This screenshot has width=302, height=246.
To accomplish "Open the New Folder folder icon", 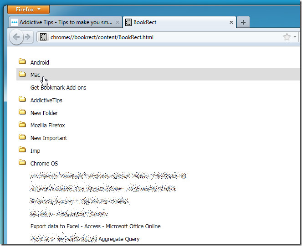I will (22, 112).
